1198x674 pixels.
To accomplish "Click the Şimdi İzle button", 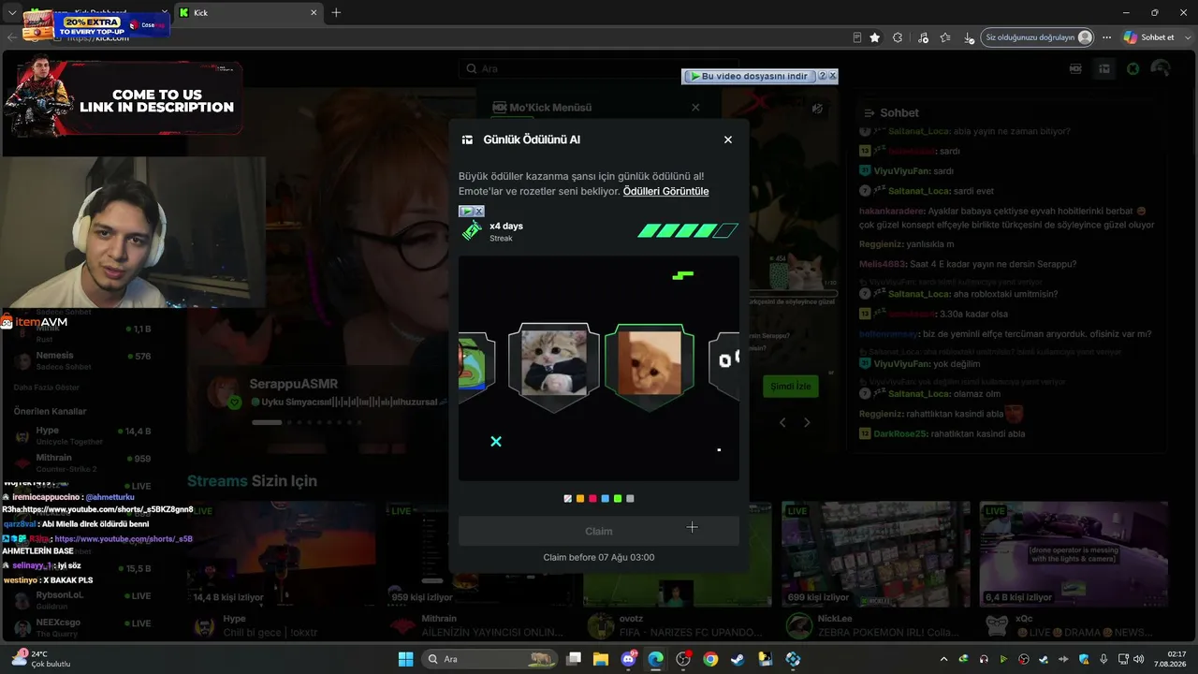I will (x=791, y=386).
